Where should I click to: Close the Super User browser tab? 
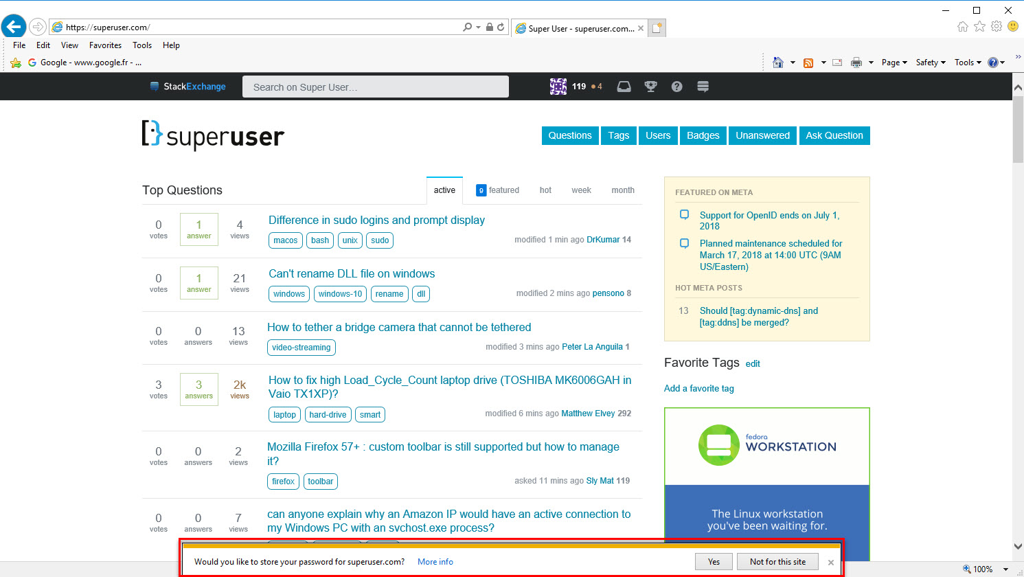click(641, 28)
